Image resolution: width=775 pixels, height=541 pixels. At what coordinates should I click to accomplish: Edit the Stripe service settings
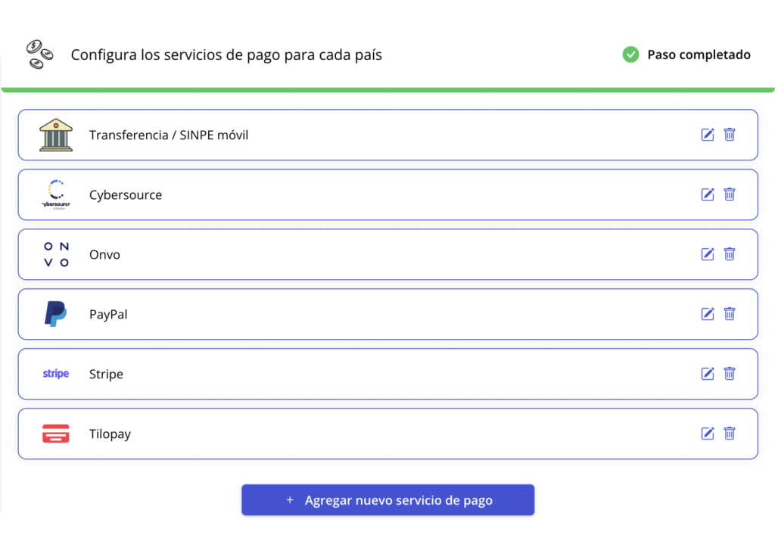point(708,374)
